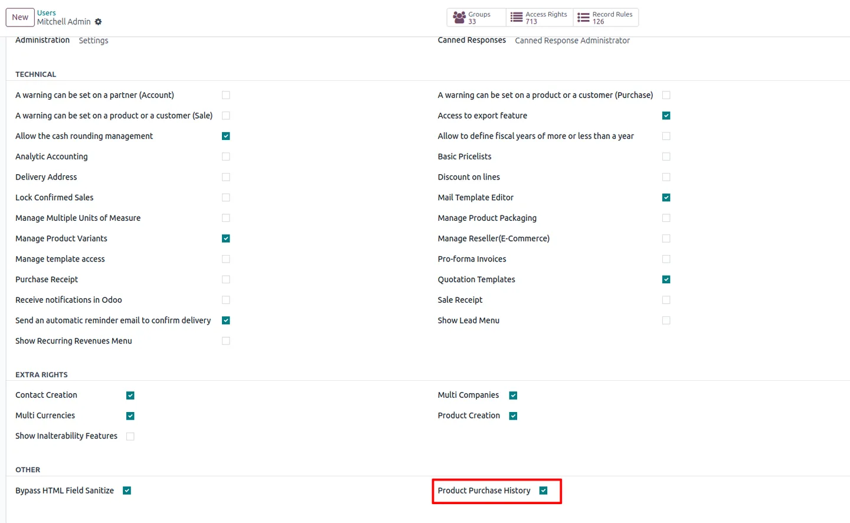Enable Show Inalterability Features checkbox
This screenshot has width=850, height=523.
pyautogui.click(x=130, y=436)
